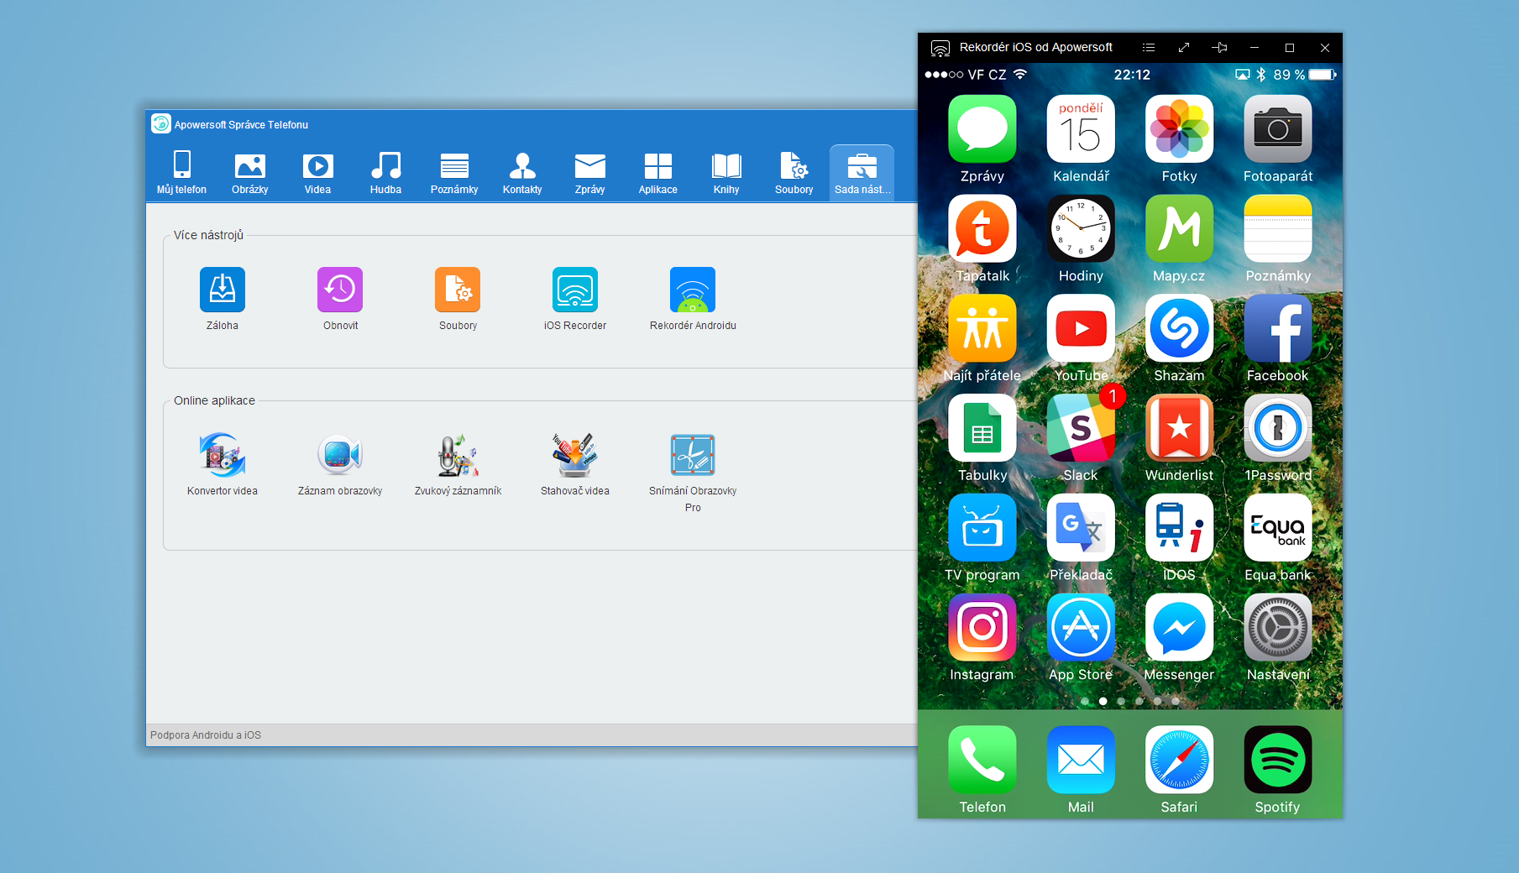The width and height of the screenshot is (1519, 873).
Task: Open Konvertor videa online app
Action: (x=223, y=456)
